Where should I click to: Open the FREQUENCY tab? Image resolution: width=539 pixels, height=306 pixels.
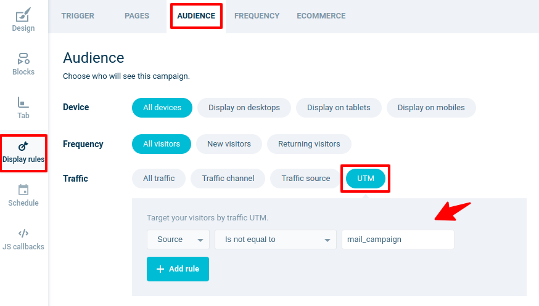point(257,16)
